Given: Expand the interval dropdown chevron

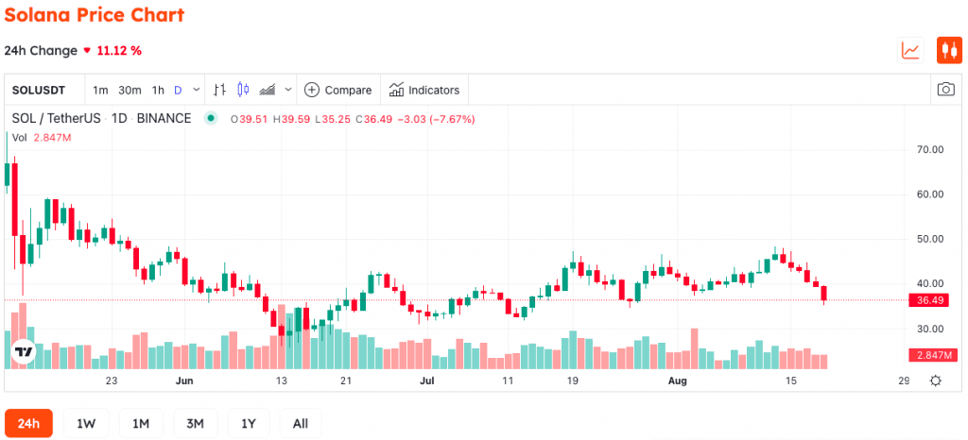Looking at the screenshot, I should pyautogui.click(x=197, y=90).
